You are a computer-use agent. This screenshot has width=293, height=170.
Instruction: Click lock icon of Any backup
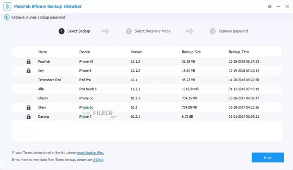[28, 70]
